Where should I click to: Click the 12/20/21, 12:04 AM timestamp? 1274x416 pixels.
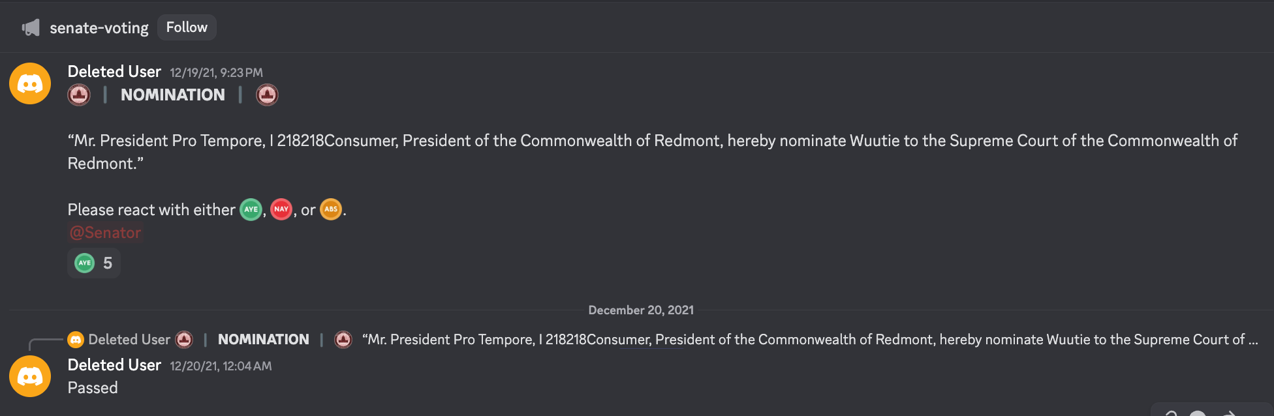tap(221, 366)
